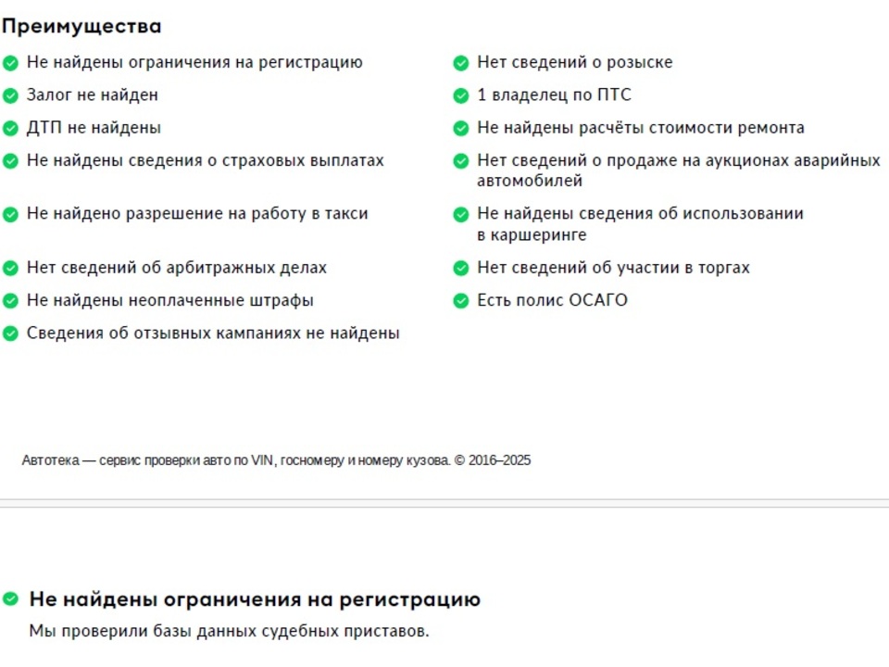Open сведения об использовании в каршеринге
The image size is (889, 667).
coord(640,224)
